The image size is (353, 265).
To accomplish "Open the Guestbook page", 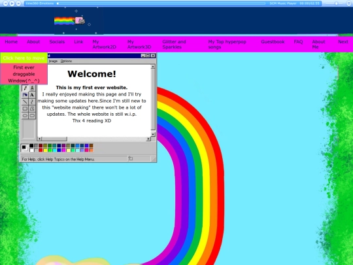I will point(273,42).
